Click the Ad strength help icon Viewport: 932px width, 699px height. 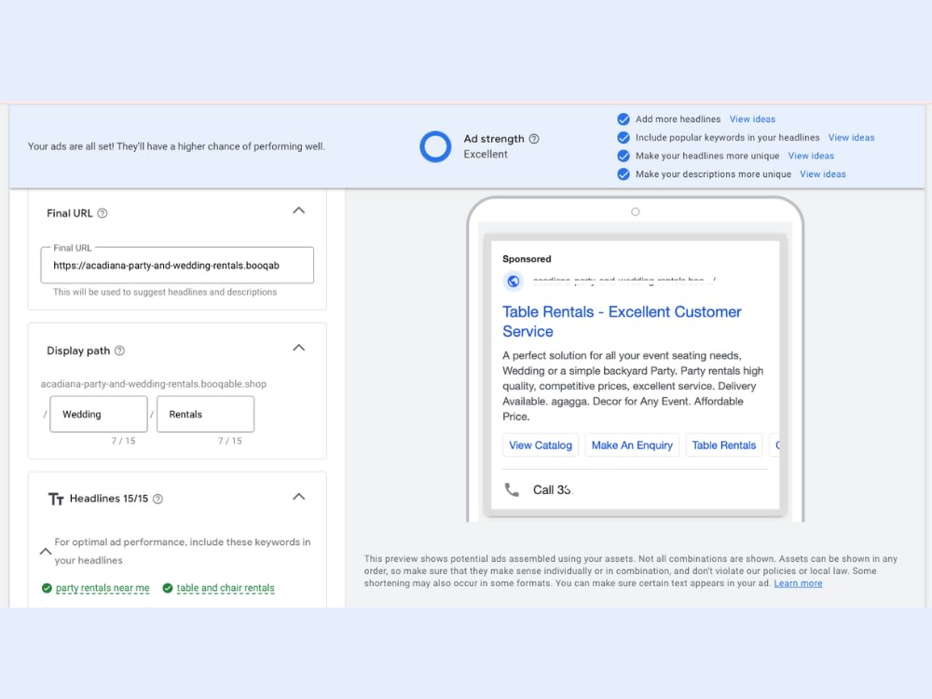tap(534, 139)
